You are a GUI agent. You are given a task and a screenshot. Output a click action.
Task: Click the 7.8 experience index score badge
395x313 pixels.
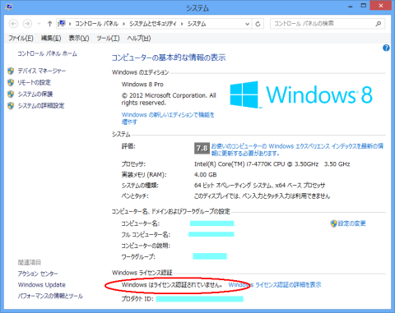coord(202,149)
